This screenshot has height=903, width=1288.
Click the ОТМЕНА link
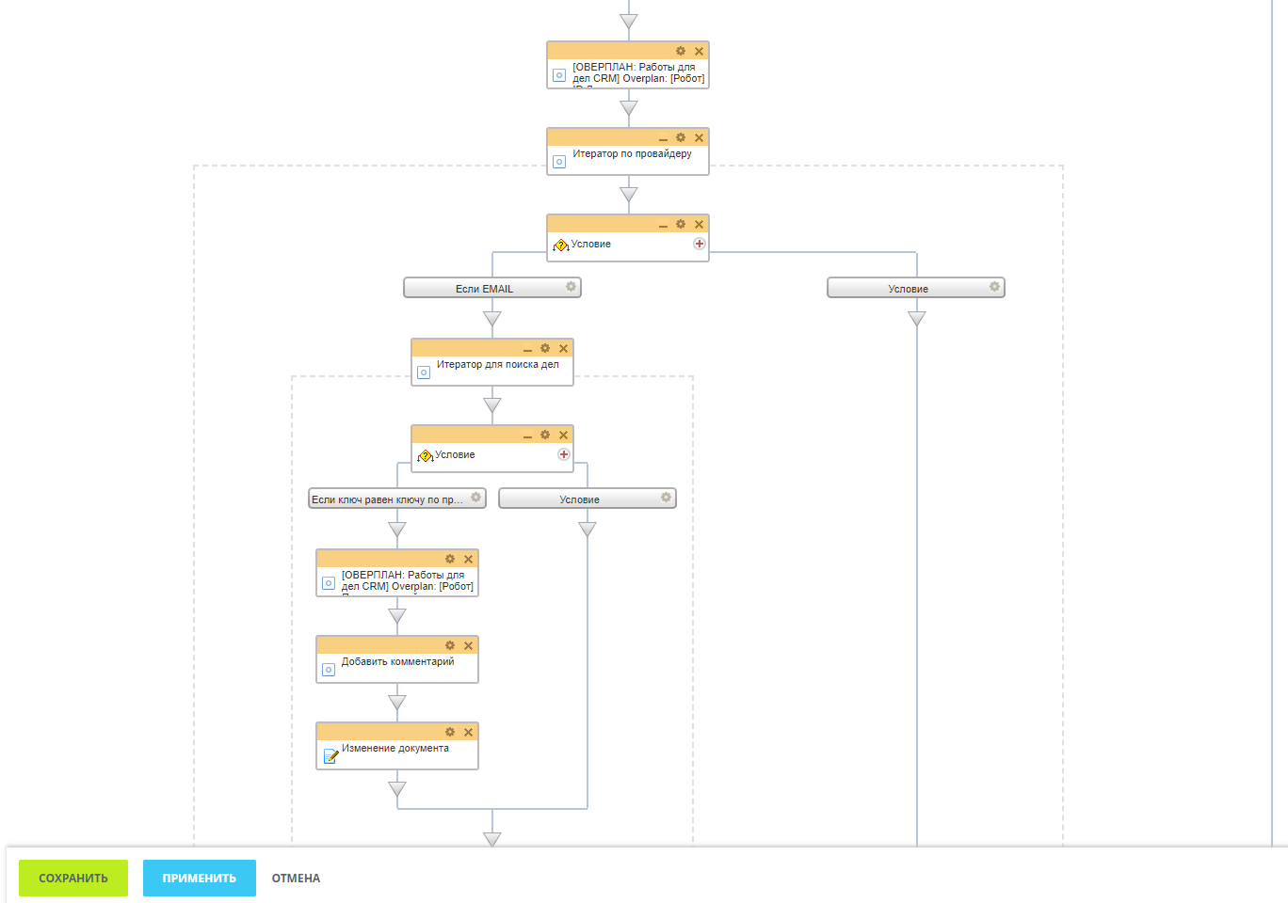click(x=296, y=878)
